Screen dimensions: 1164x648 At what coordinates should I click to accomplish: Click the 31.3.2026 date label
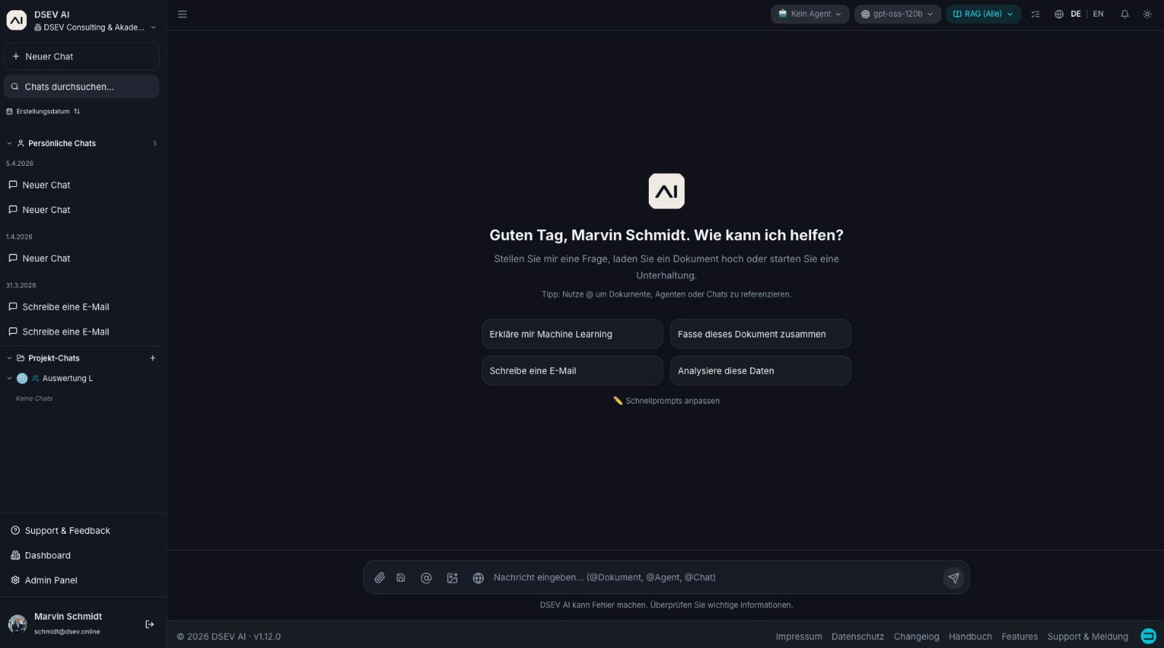pyautogui.click(x=21, y=285)
